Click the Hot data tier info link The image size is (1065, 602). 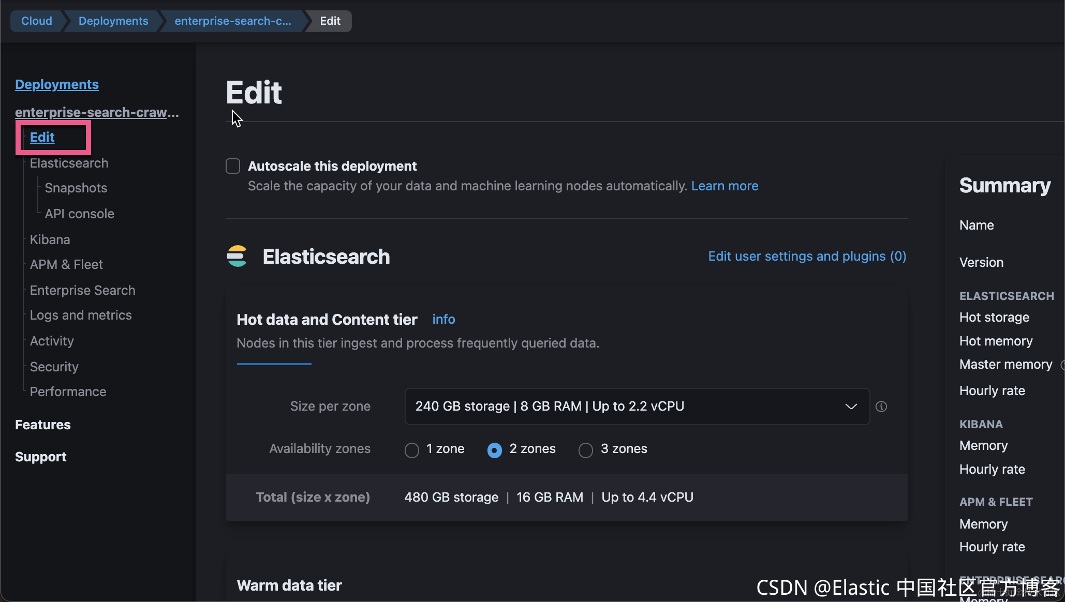(x=443, y=319)
